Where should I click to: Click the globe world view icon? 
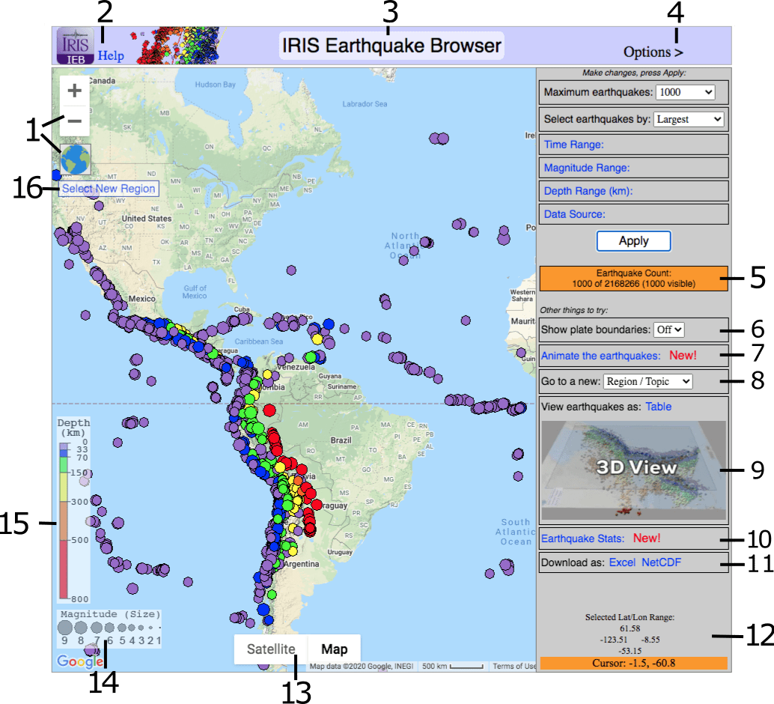click(x=75, y=159)
